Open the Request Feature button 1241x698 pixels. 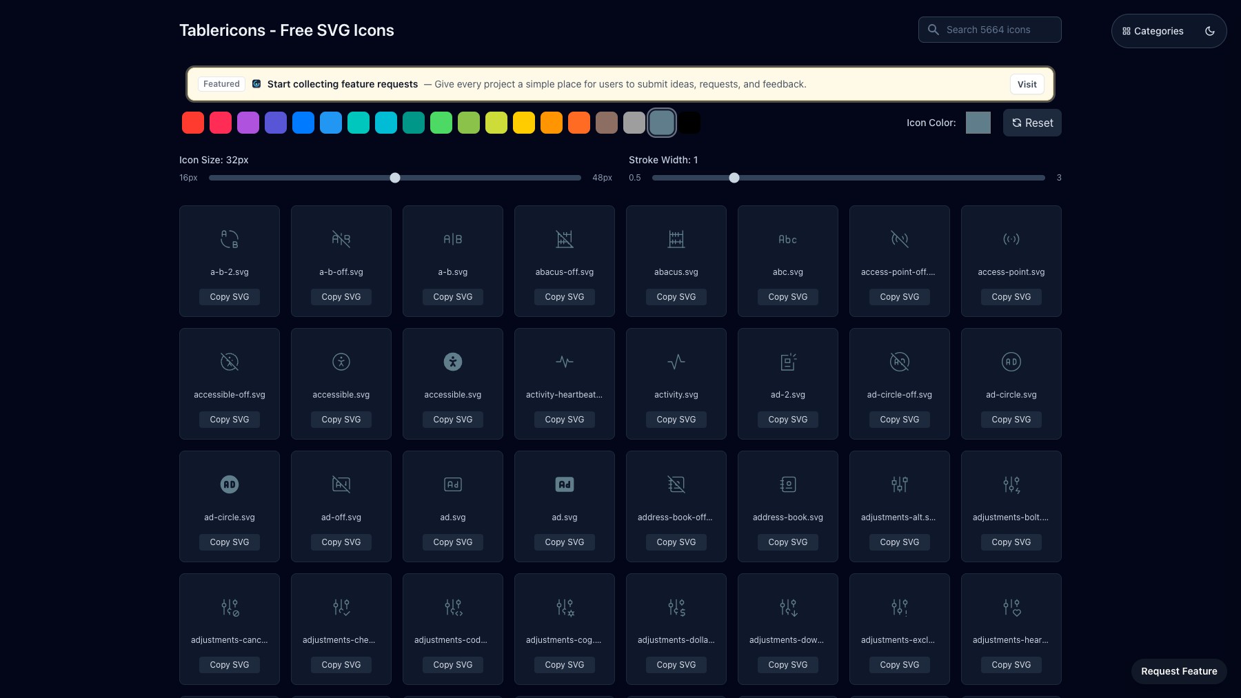(1179, 671)
